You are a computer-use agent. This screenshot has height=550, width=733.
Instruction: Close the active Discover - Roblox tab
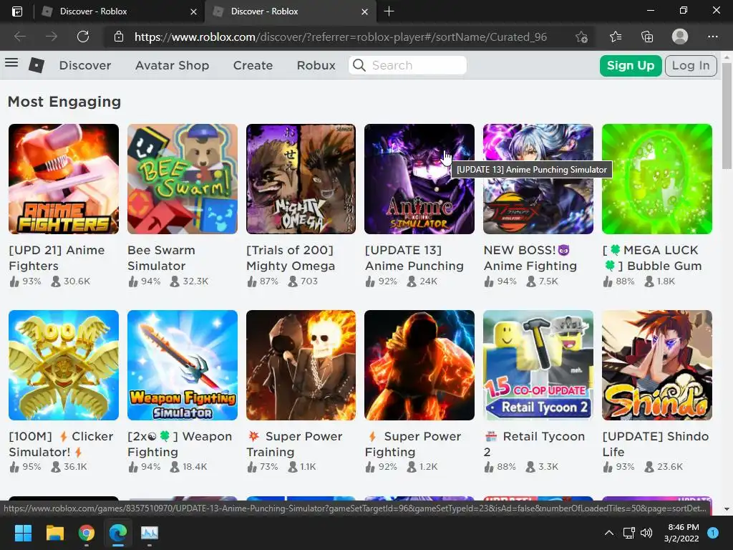(x=364, y=11)
